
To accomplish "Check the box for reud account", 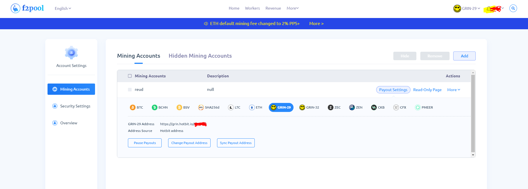I will [130, 89].
